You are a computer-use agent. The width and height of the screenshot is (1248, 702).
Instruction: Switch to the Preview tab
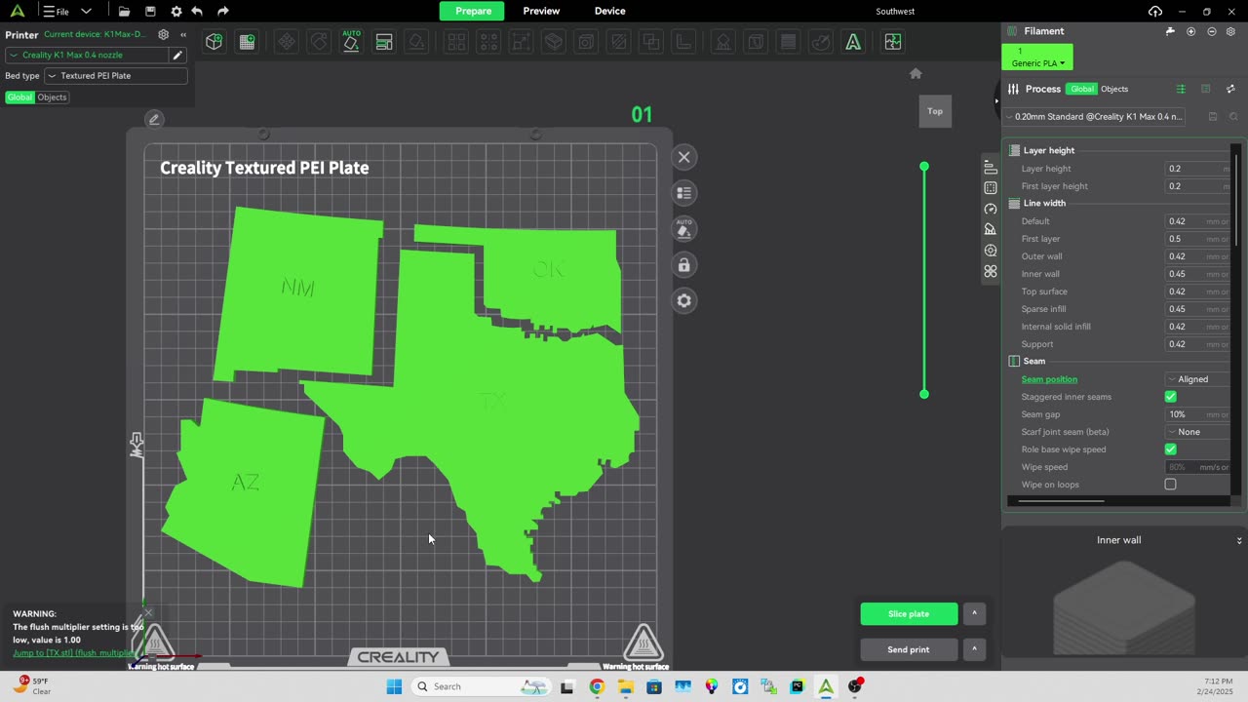541,11
